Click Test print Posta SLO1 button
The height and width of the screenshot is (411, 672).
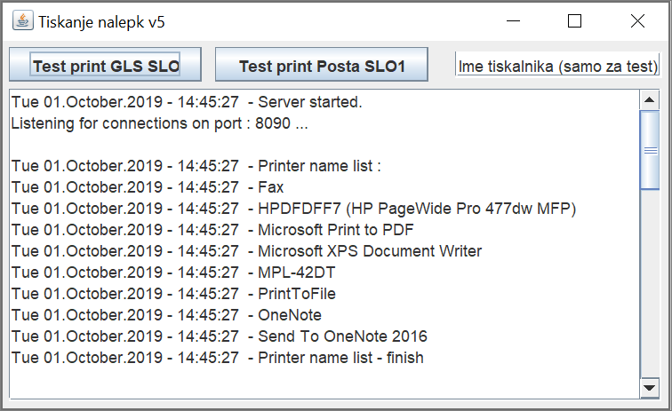click(322, 65)
